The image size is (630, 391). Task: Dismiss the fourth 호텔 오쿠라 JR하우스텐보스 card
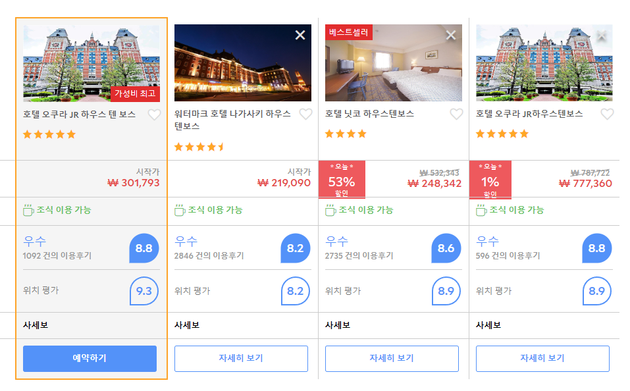(x=602, y=36)
